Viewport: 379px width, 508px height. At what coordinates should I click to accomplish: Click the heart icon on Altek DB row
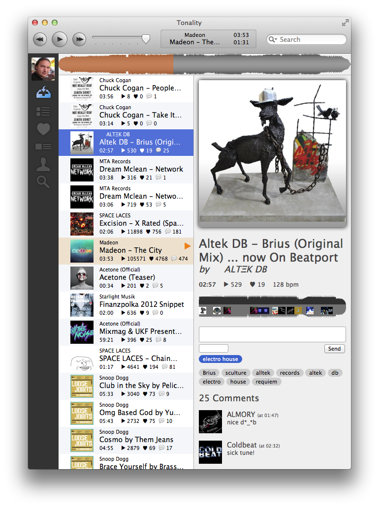(142, 150)
